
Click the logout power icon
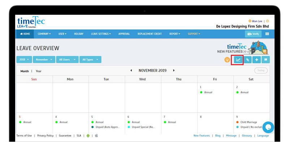tap(267, 21)
